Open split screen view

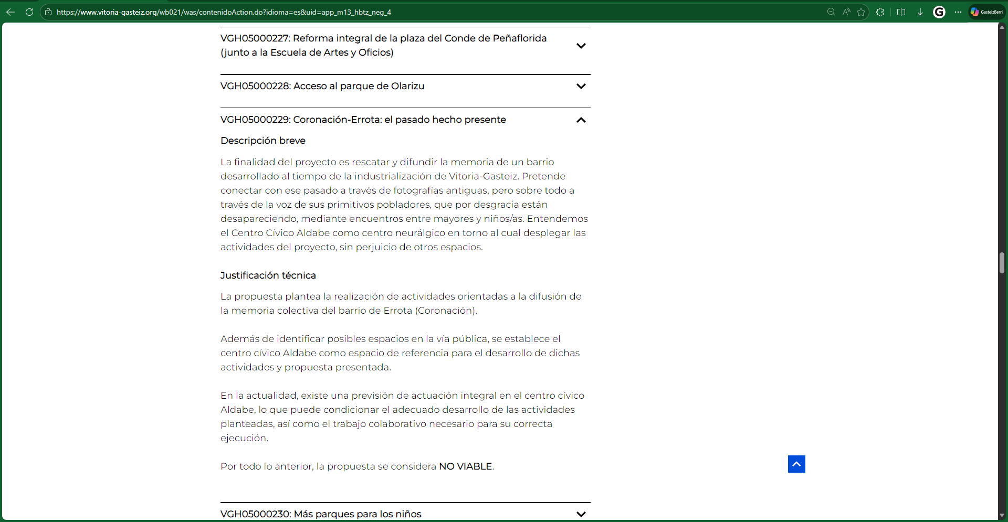901,12
